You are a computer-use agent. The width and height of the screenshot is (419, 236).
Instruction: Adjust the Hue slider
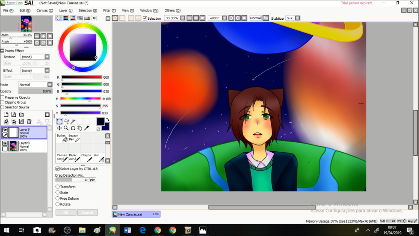81,99
